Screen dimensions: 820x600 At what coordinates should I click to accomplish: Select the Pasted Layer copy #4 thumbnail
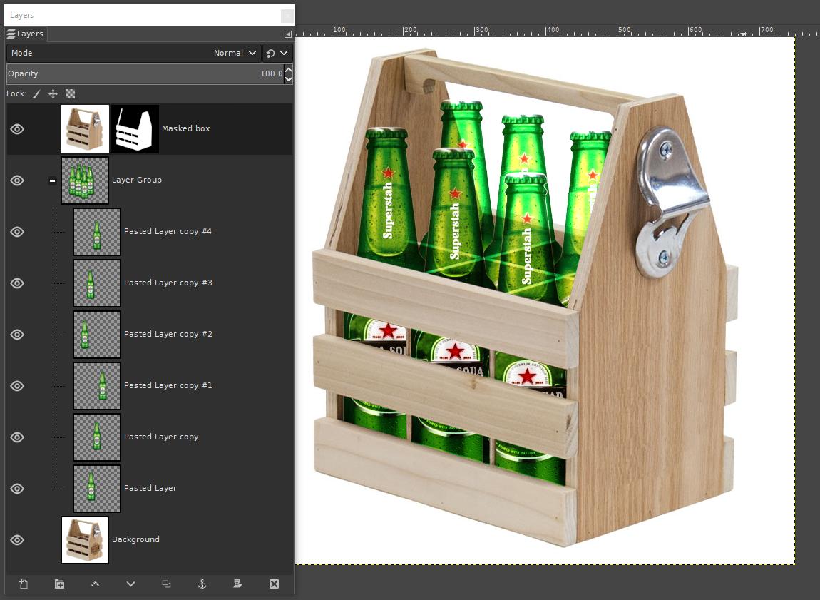[97, 232]
